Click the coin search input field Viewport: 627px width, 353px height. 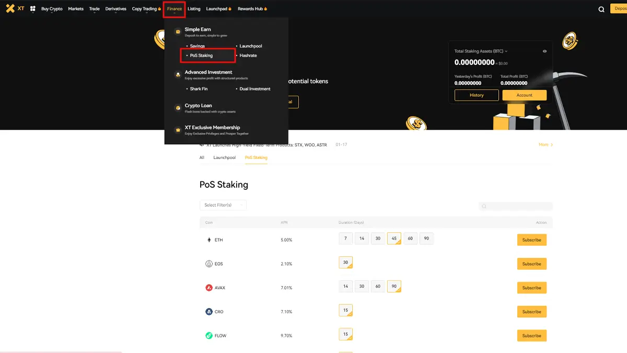pyautogui.click(x=516, y=207)
